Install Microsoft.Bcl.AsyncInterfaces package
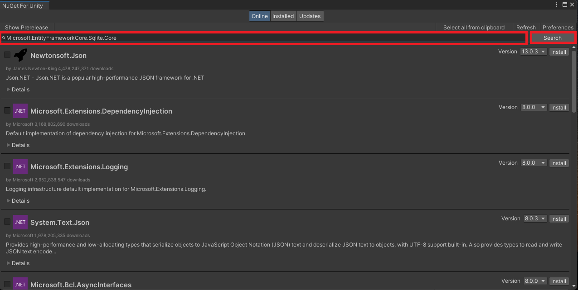This screenshot has width=578, height=290. coord(559,281)
